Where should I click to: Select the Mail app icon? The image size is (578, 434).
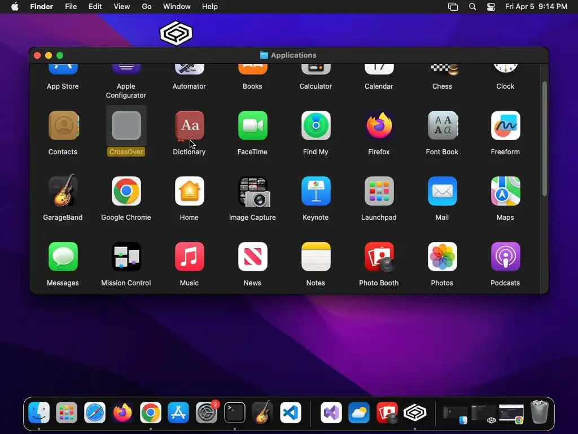pos(443,191)
